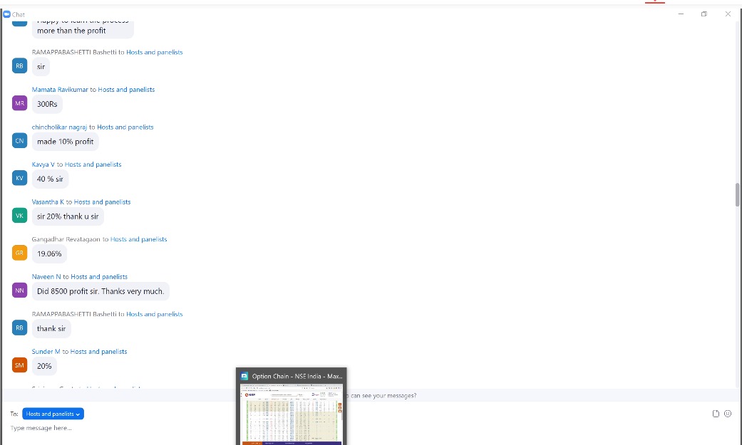Click the orange GR avatar of Gangadhar

19,253
